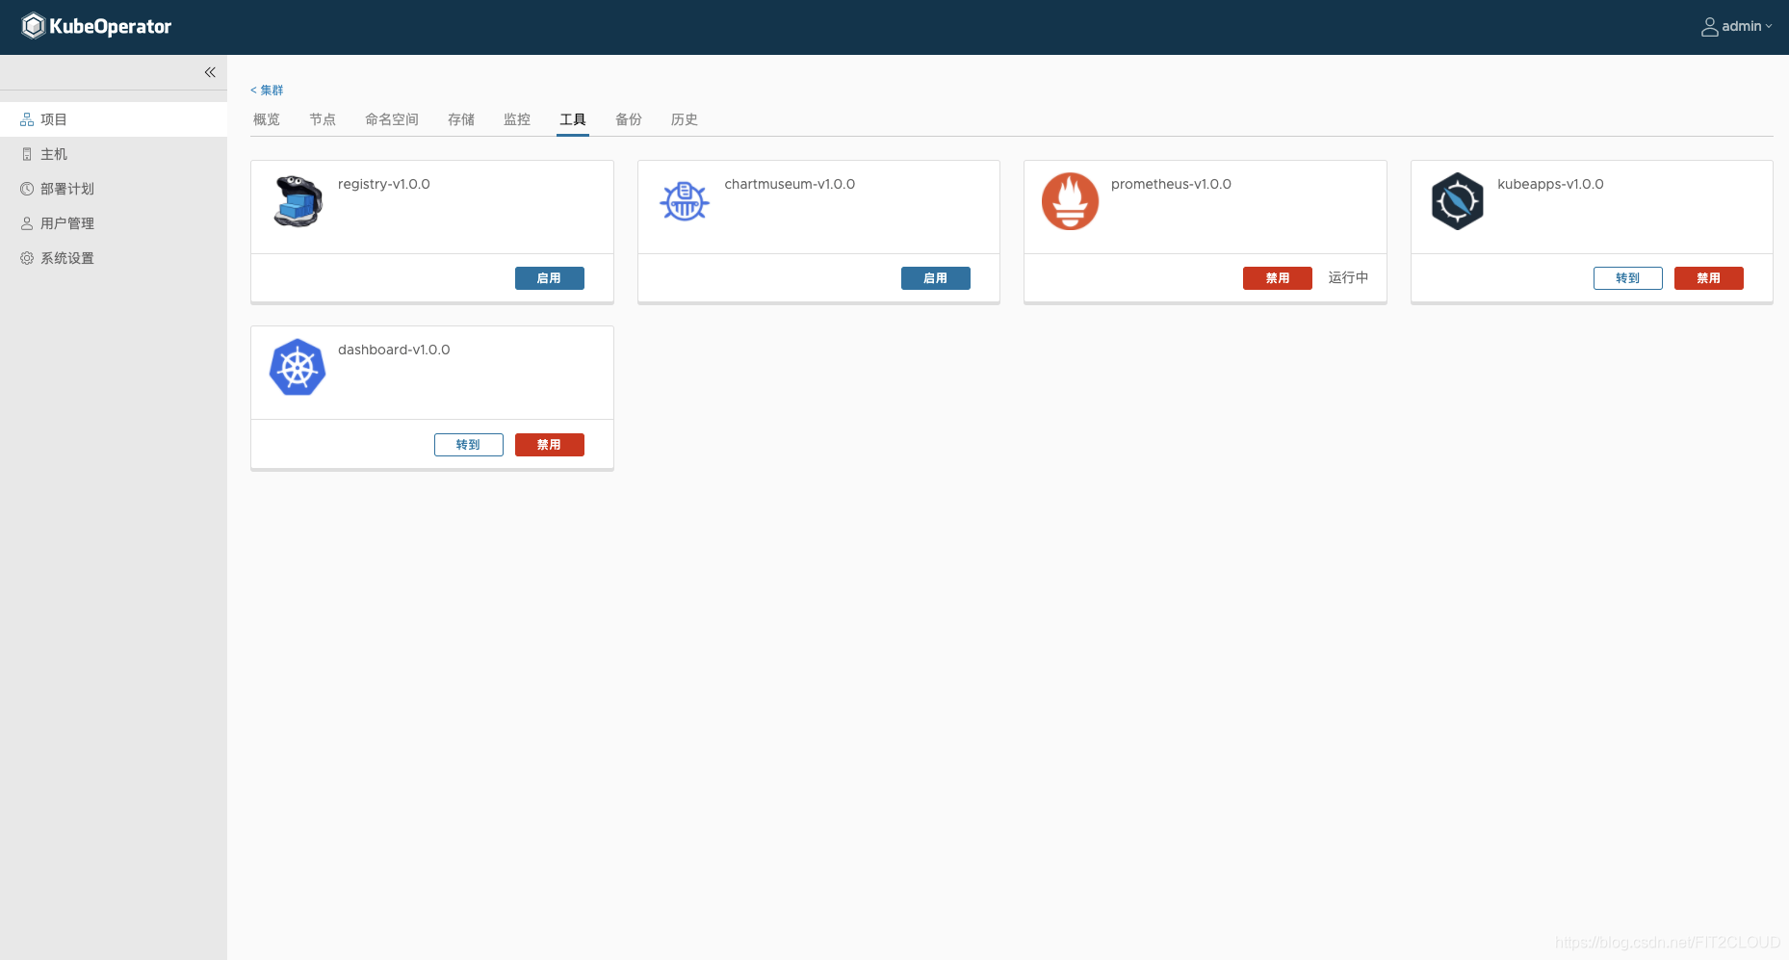1789x960 pixels.
Task: Click the kubeapps-v1.0.0 title text
Action: [x=1550, y=184]
